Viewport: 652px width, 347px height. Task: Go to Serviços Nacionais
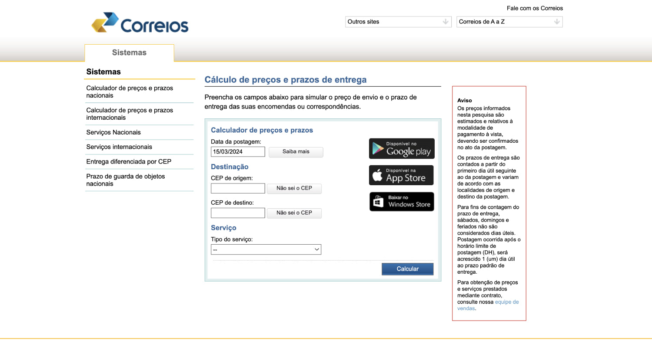113,132
